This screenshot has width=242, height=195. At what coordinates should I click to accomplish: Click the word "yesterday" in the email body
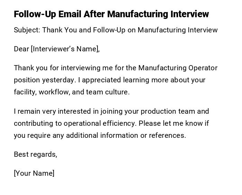pyautogui.click(x=58, y=80)
